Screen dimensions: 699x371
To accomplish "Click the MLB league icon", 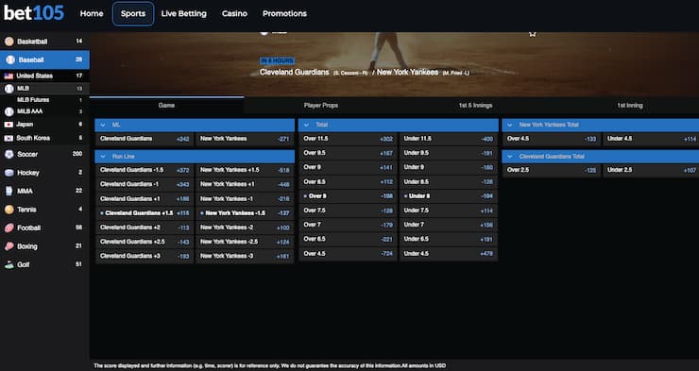I will tap(9, 89).
